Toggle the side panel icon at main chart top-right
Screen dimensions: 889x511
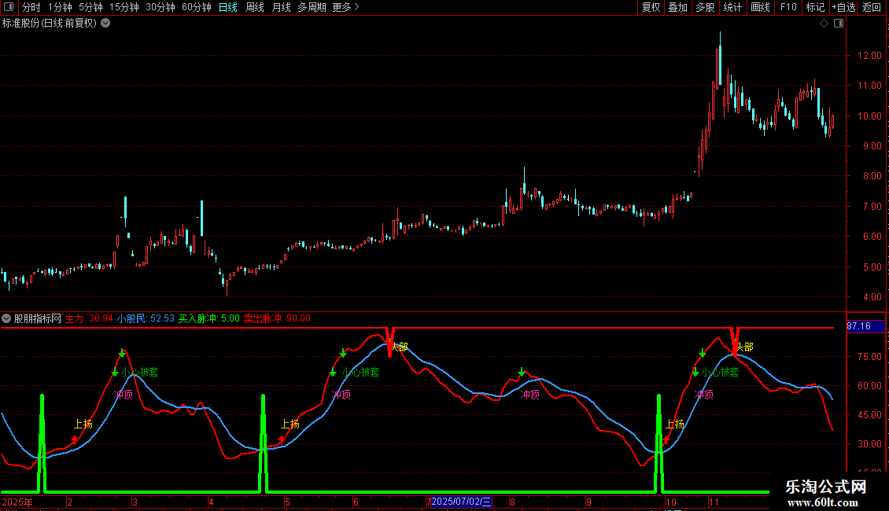(839, 24)
